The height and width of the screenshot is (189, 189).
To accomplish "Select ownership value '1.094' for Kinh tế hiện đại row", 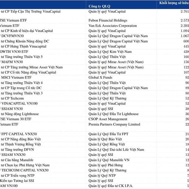I will tap(185, 31).
